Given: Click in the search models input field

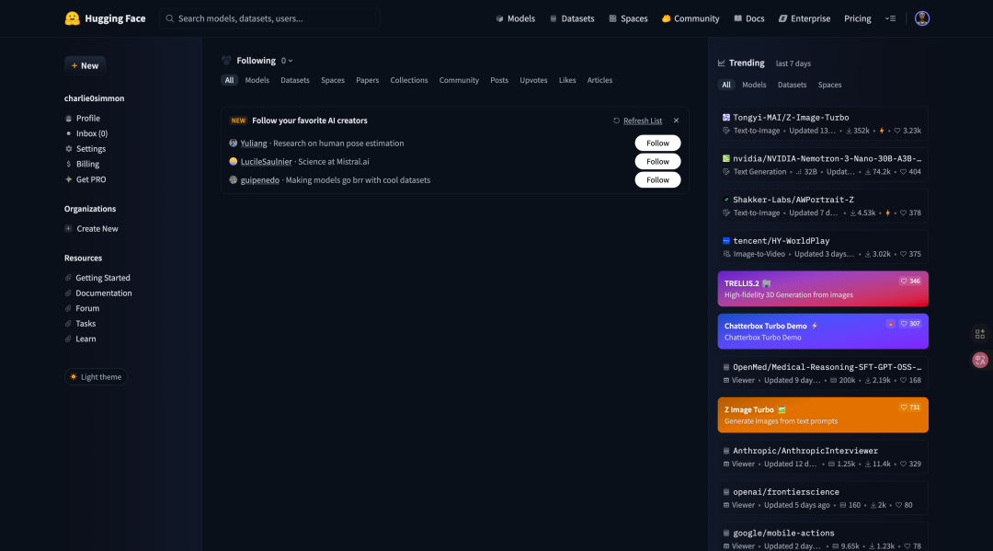Looking at the screenshot, I should click(x=269, y=18).
